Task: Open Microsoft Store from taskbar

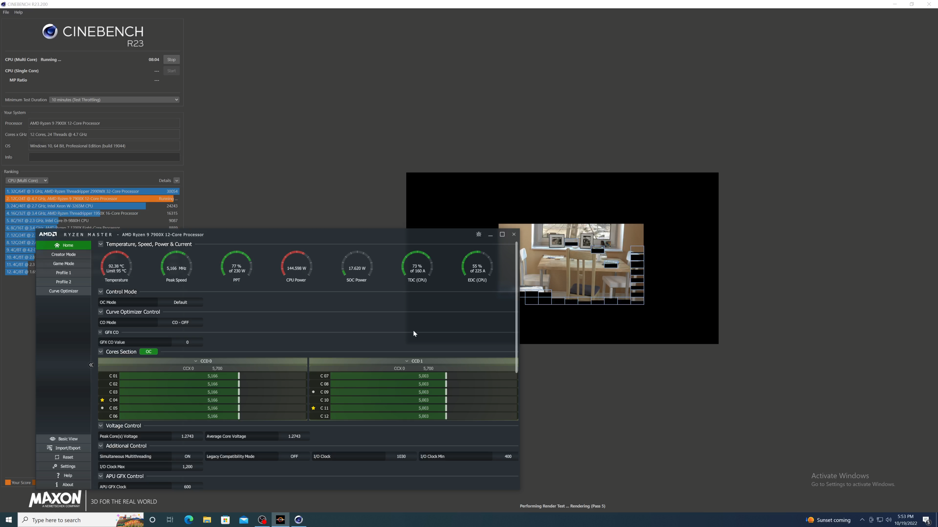Action: [225, 520]
